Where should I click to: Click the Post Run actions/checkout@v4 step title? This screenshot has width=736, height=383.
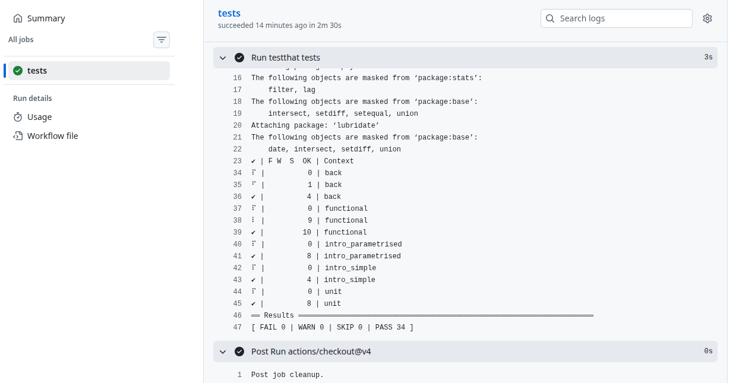click(311, 352)
